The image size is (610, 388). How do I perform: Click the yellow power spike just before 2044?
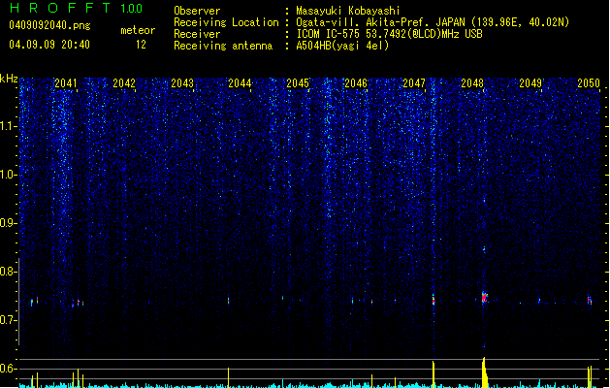228,377
